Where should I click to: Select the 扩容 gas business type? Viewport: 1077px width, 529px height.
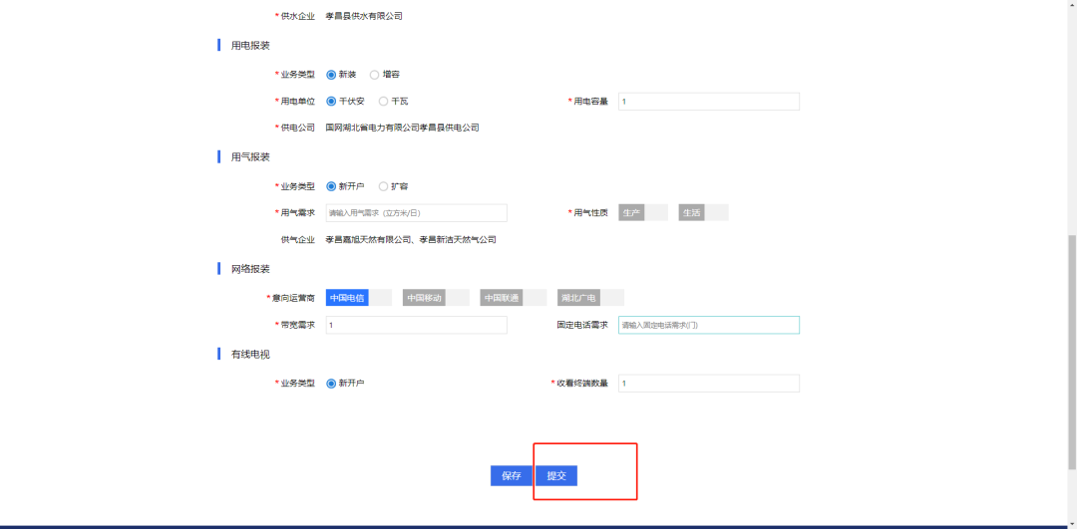click(x=383, y=186)
